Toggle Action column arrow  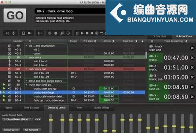tap(113, 41)
